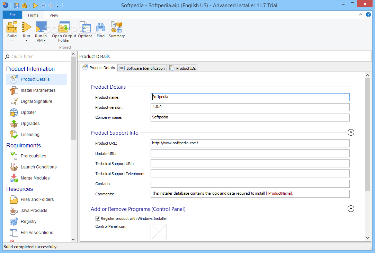
Task: Open the Licensing page
Action: [x=37, y=135]
